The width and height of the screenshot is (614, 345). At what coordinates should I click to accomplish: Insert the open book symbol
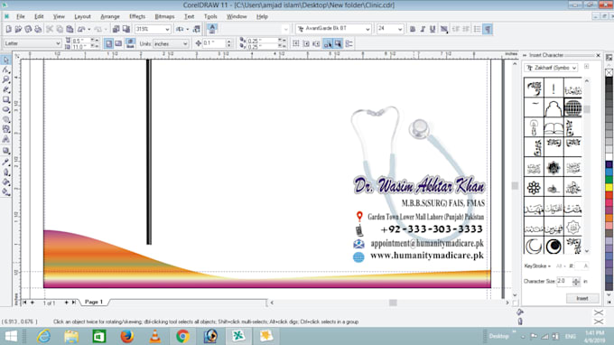554,127
